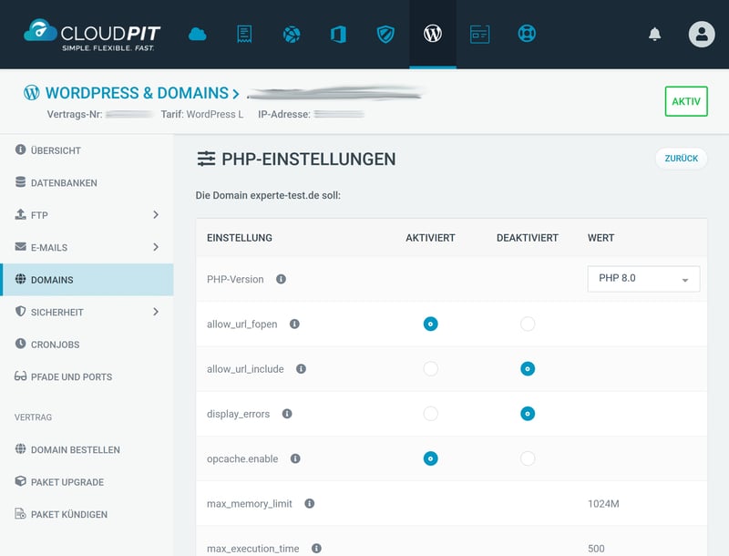729x556 pixels.
Task: Click info icon next to allow_url_fopen
Action: point(294,324)
